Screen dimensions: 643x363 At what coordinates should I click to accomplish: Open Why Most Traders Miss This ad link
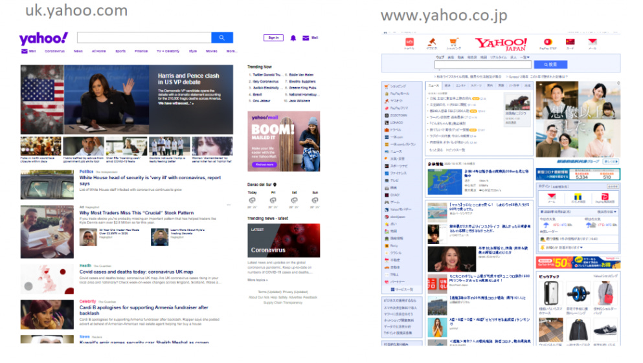pyautogui.click(x=137, y=213)
